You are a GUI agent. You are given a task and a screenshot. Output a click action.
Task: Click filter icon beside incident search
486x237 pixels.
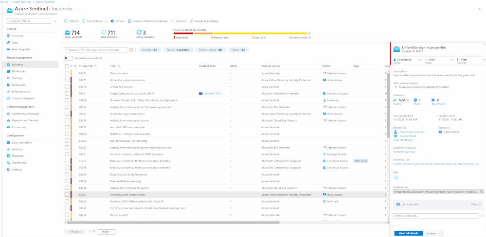click(131, 50)
